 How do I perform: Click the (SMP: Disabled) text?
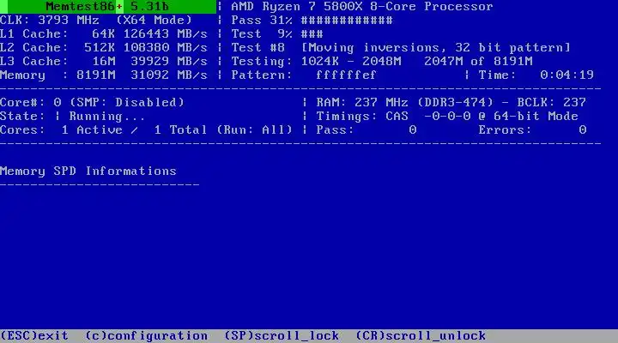point(127,103)
